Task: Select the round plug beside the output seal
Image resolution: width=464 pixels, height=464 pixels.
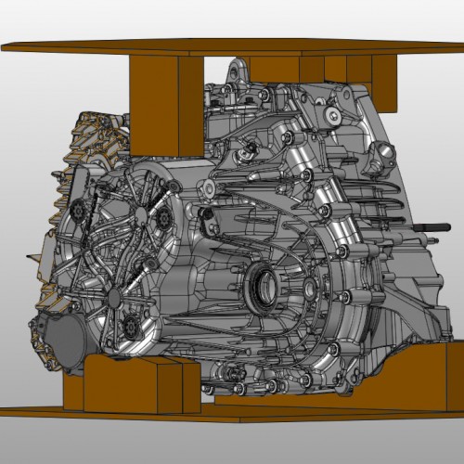Action: [309, 289]
